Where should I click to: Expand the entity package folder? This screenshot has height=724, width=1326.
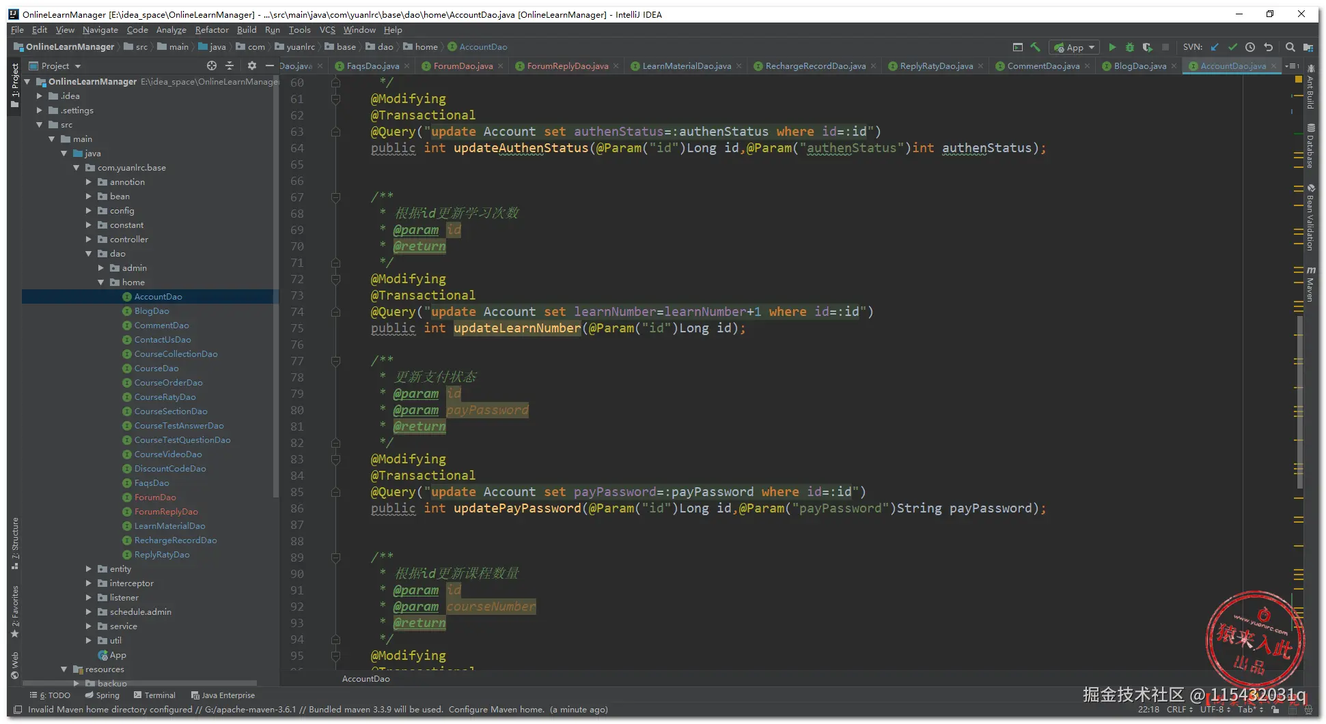tap(89, 569)
